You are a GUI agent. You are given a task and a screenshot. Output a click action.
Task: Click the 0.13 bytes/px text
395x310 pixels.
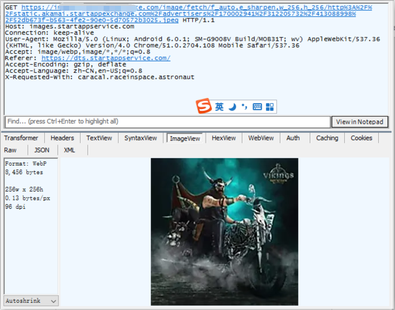tap(28, 198)
